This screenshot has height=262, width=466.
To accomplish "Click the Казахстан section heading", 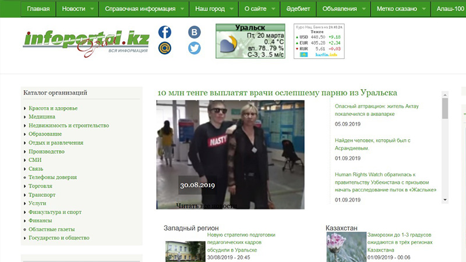I will coord(341,228).
